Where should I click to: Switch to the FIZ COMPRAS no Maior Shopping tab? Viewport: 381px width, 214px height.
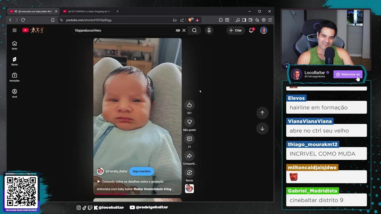click(x=87, y=11)
